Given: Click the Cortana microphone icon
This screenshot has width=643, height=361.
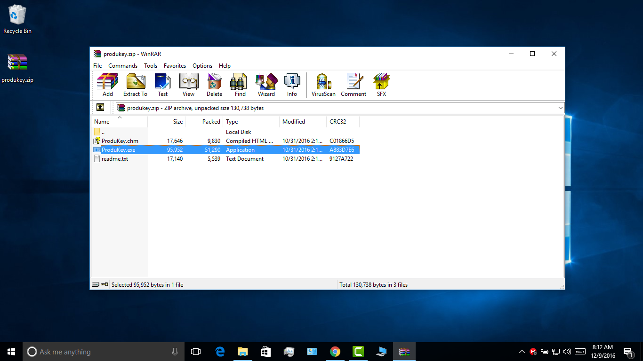Looking at the screenshot, I should 175,352.
